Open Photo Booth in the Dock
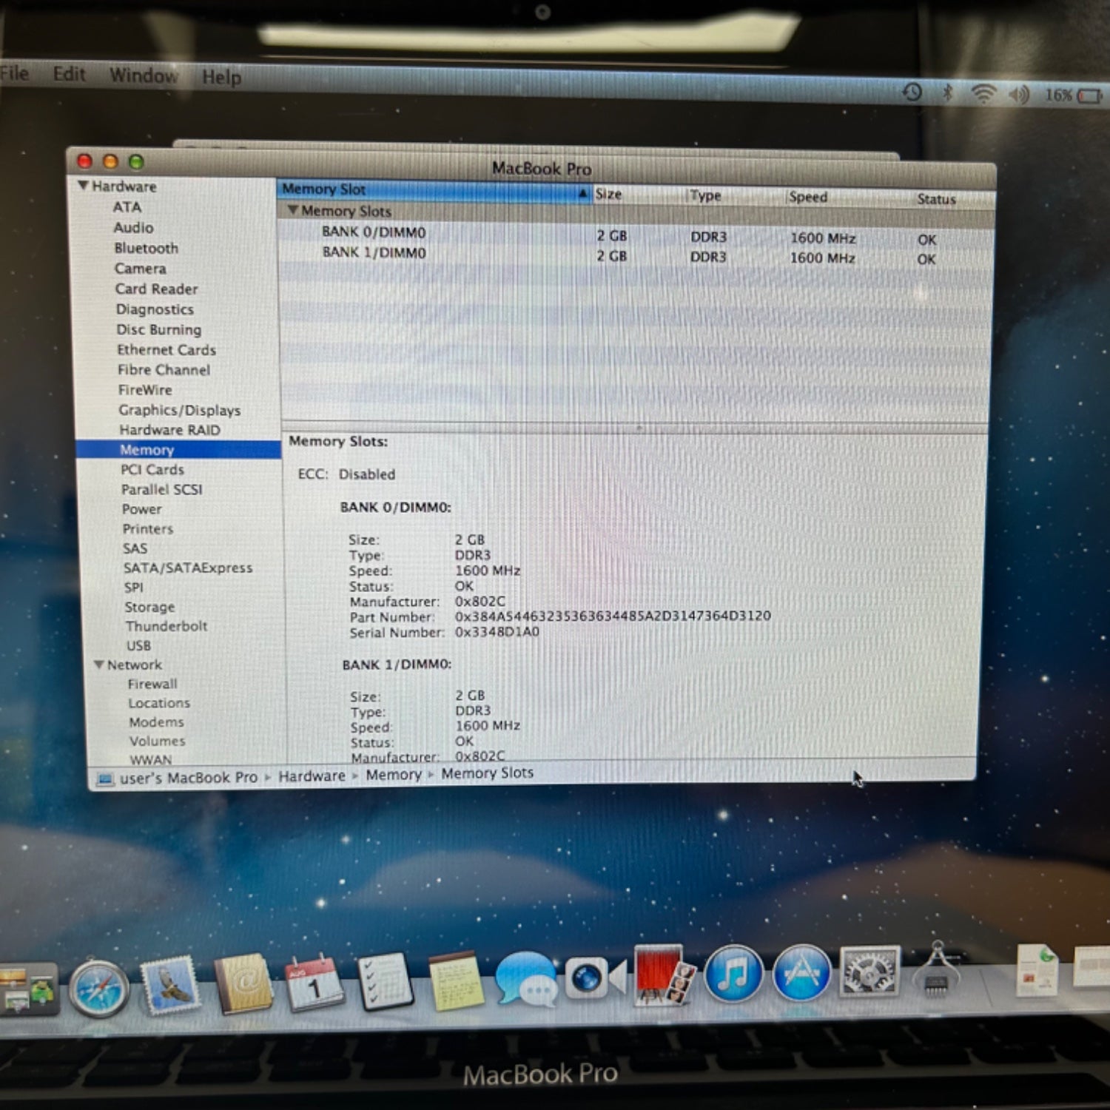 pos(664,975)
